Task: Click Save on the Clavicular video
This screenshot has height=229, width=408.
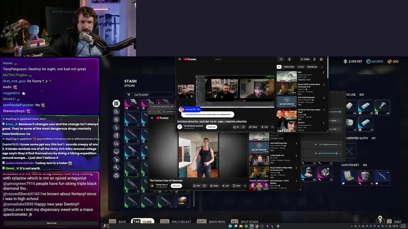Action: point(236,186)
